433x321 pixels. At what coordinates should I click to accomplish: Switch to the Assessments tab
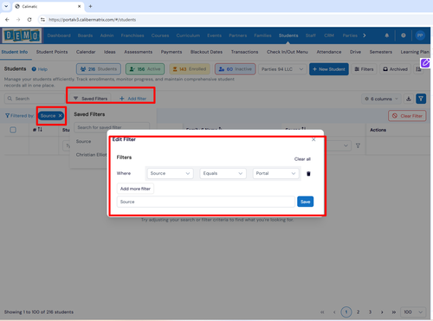coord(139,52)
